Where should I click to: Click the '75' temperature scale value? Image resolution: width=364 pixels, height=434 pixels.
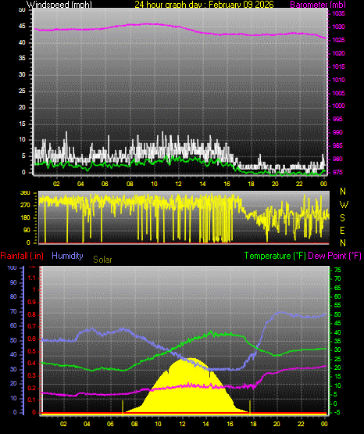point(337,270)
